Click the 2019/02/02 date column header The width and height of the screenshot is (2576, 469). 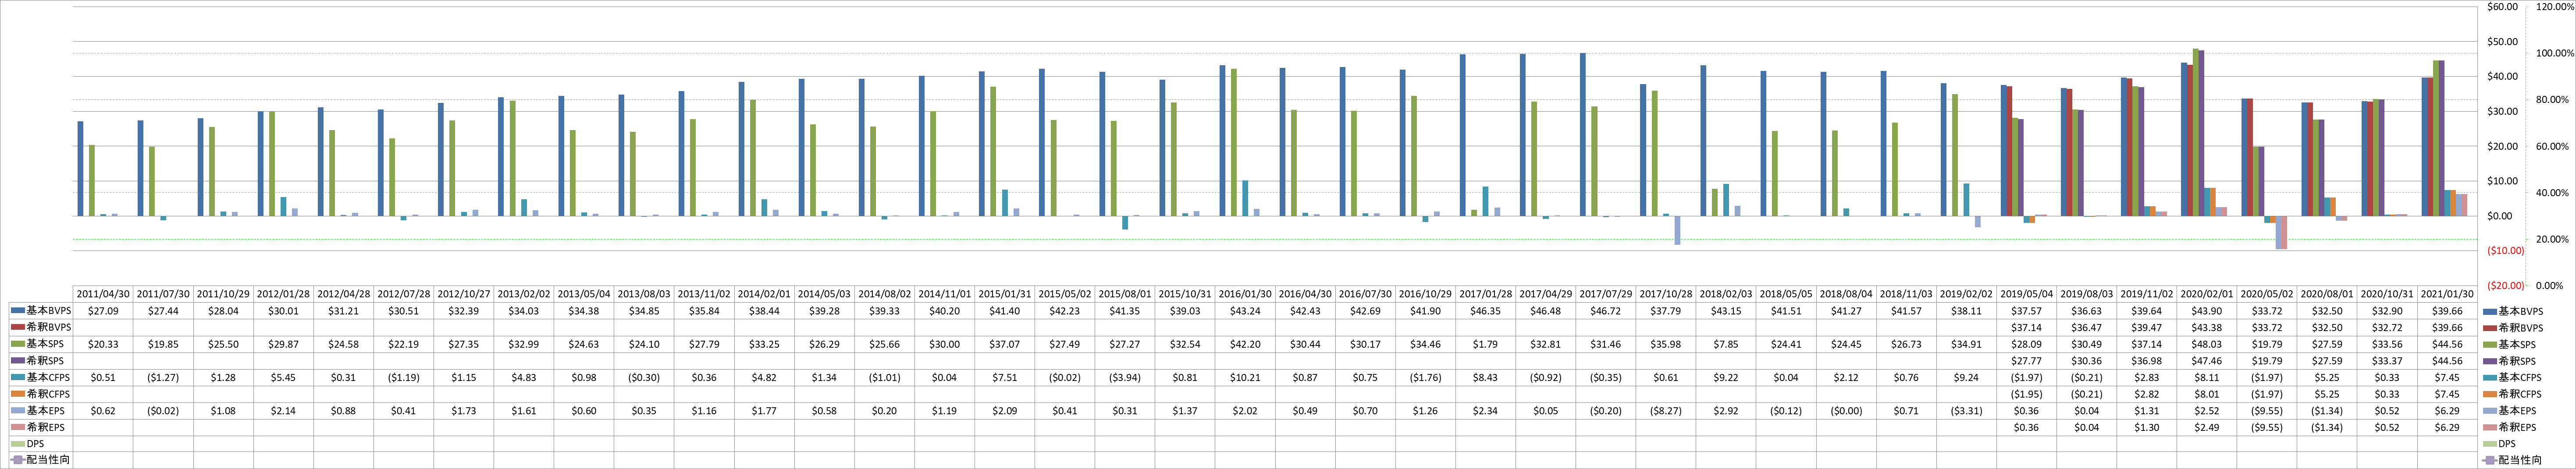click(x=1967, y=294)
